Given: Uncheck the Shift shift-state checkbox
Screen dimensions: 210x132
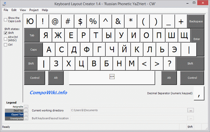Looking at the screenshot, I should (x=6, y=33).
